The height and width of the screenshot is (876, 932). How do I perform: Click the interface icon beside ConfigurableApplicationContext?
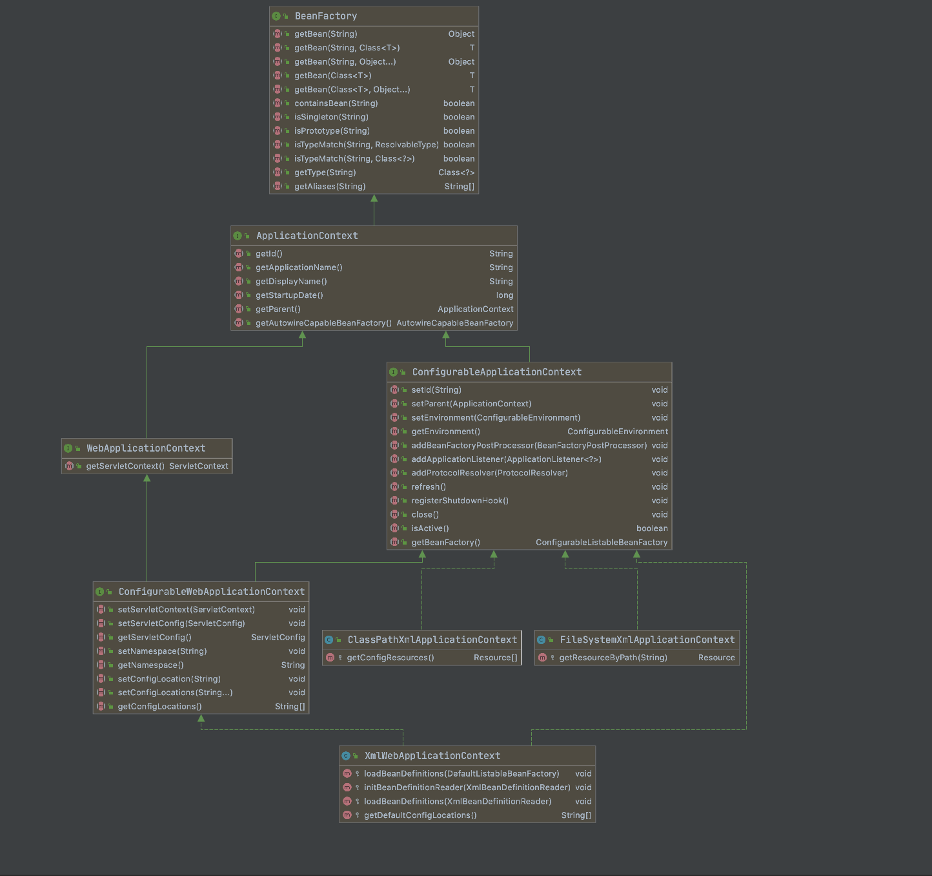[x=394, y=372]
